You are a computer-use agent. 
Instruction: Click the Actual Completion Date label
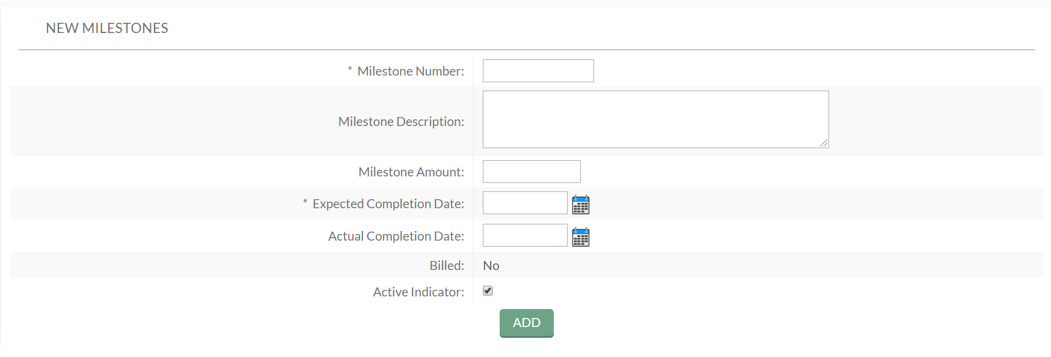396,236
